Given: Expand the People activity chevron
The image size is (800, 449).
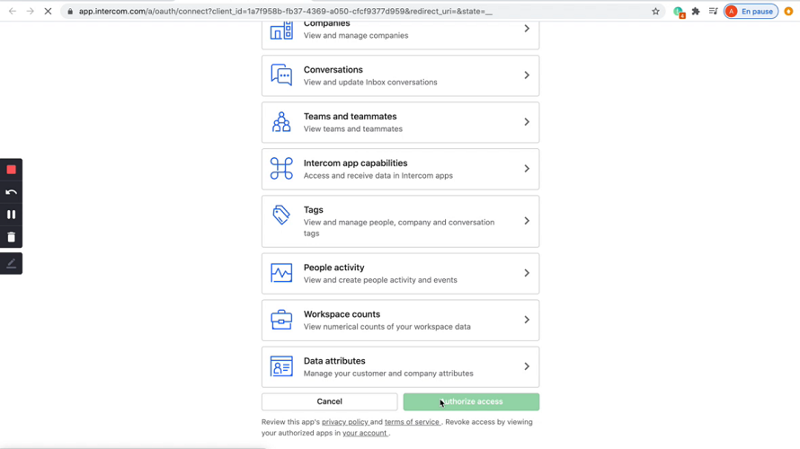Looking at the screenshot, I should tap(527, 273).
